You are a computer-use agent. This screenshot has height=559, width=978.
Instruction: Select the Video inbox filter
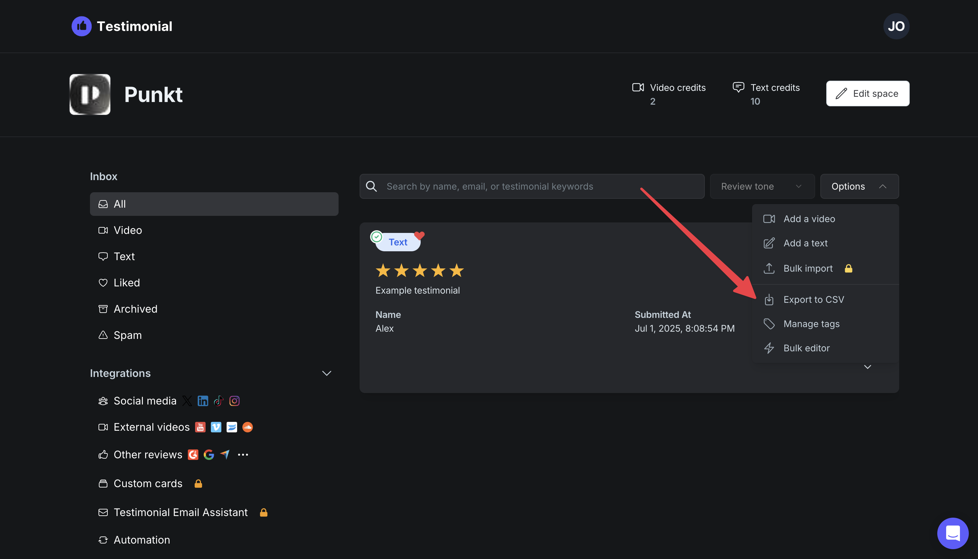coord(214,230)
